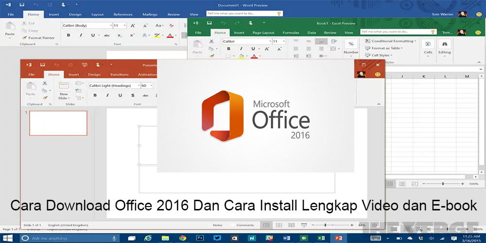The image size is (486, 243).
Task: Open the PowerPoint File menu
Action: (32, 74)
